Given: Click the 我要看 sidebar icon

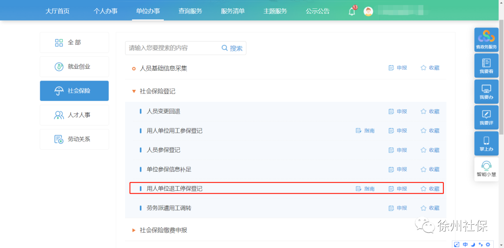Looking at the screenshot, I should pyautogui.click(x=486, y=66).
